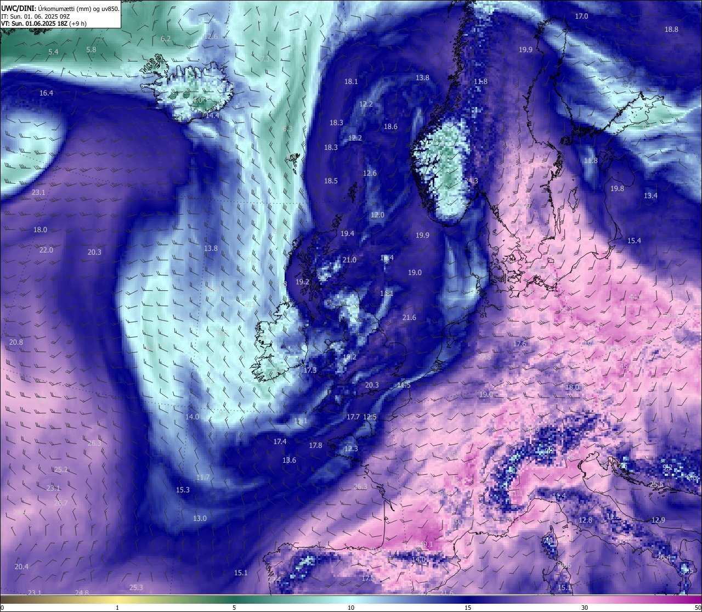Click the 15.3 value on the map
The height and width of the screenshot is (612, 702).
coord(183,490)
